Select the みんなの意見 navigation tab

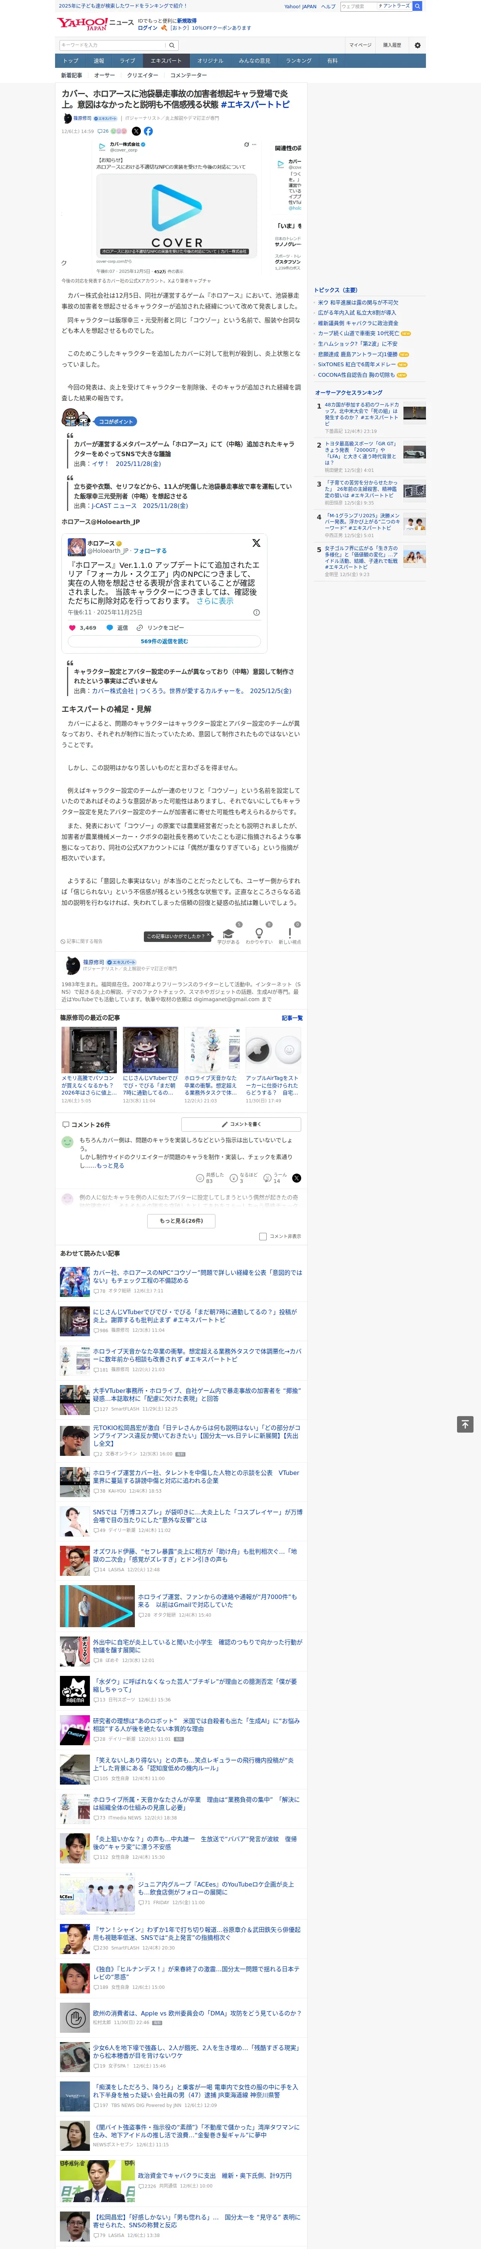[x=254, y=61]
